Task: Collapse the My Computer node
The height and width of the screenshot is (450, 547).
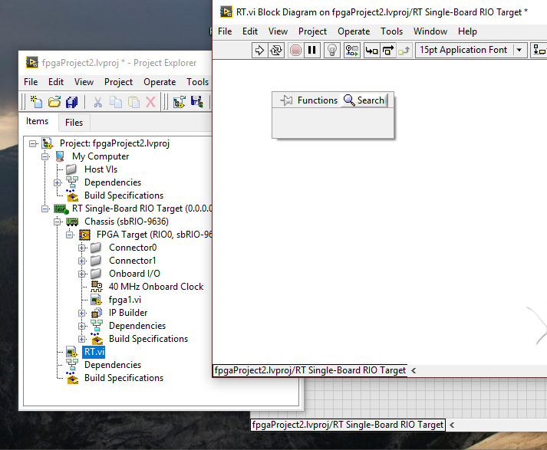Action: [x=45, y=156]
